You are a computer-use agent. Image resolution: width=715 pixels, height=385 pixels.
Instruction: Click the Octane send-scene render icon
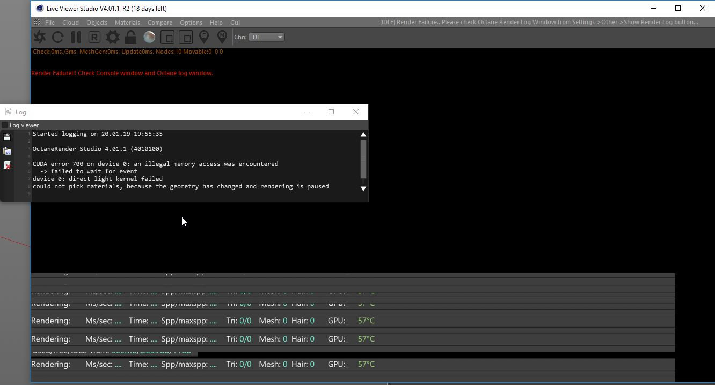(40, 37)
